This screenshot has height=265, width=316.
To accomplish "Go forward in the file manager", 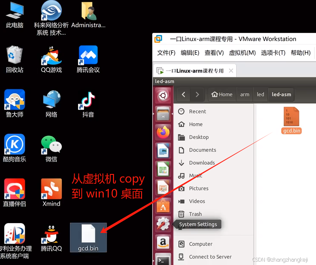I will pos(197,94).
